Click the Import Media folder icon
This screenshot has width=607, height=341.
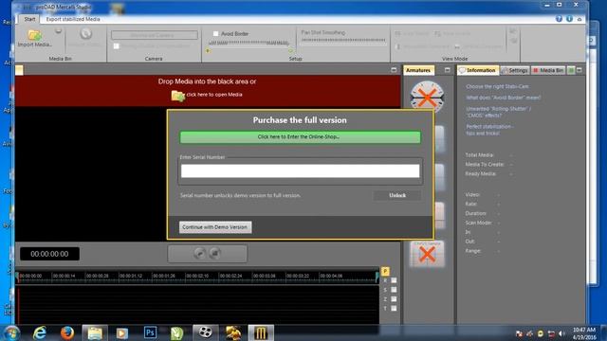(34, 35)
